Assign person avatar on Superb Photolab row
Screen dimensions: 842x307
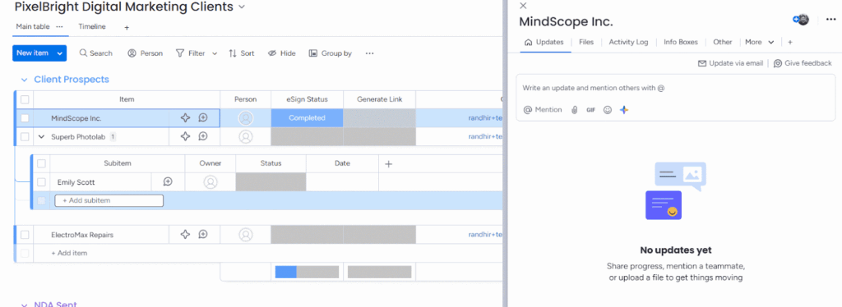click(245, 136)
